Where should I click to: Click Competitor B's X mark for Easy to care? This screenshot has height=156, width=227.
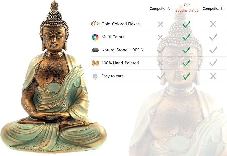213,76
